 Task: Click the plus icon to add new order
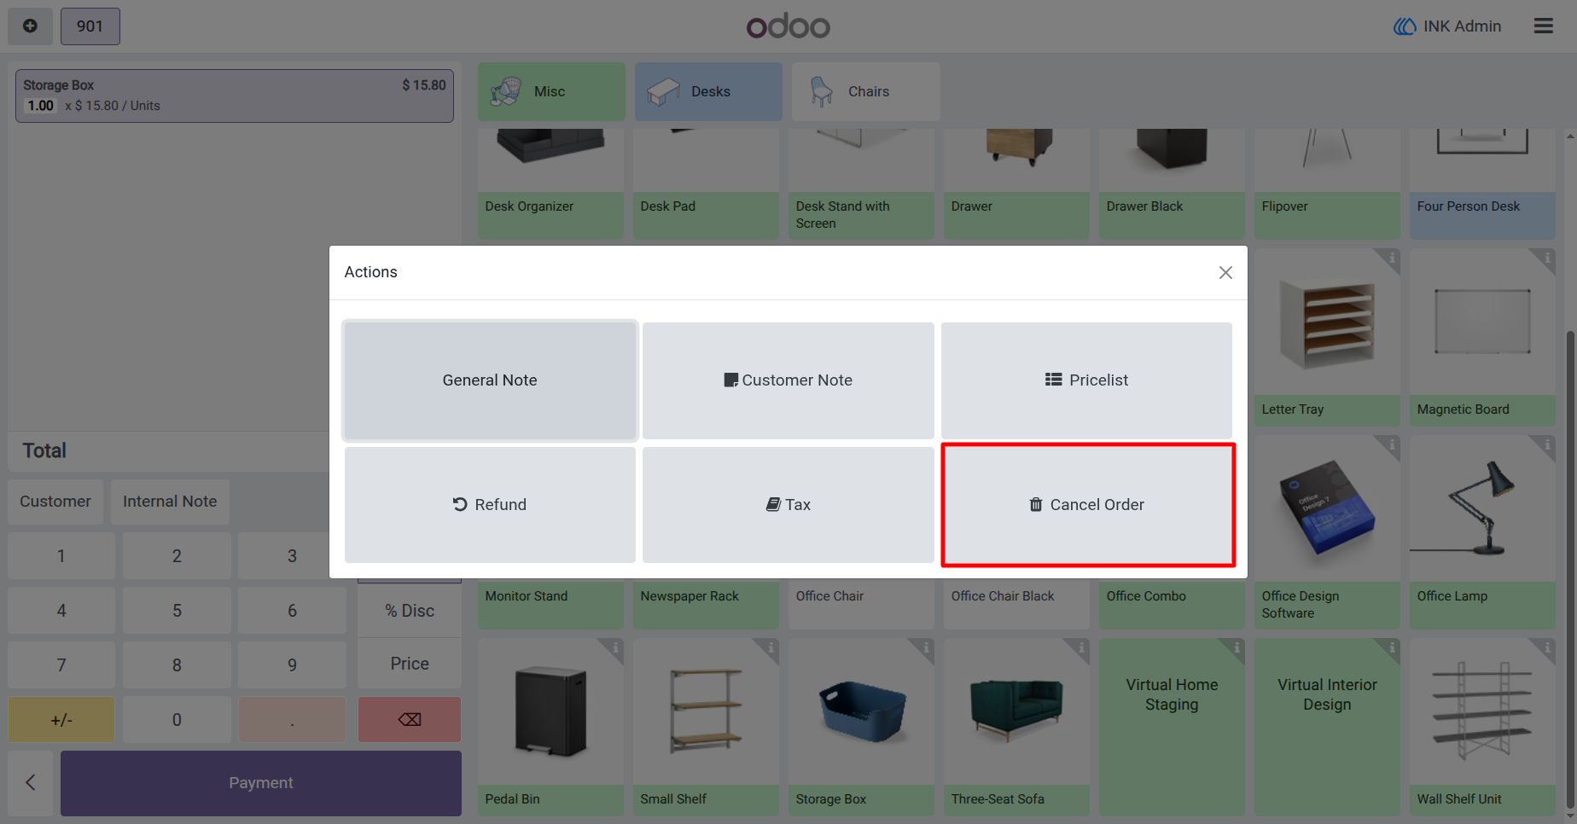pos(30,26)
